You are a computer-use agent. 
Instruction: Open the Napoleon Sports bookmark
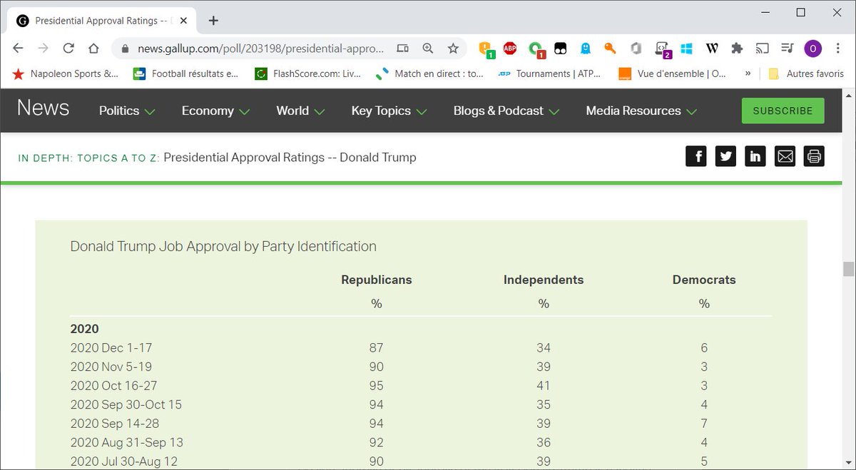click(65, 73)
